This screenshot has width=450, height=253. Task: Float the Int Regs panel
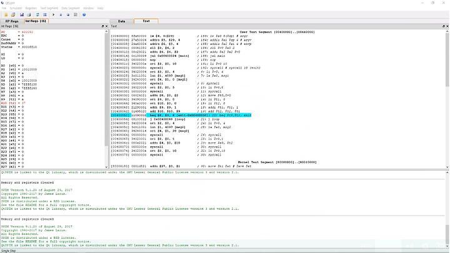pyautogui.click(x=102, y=26)
